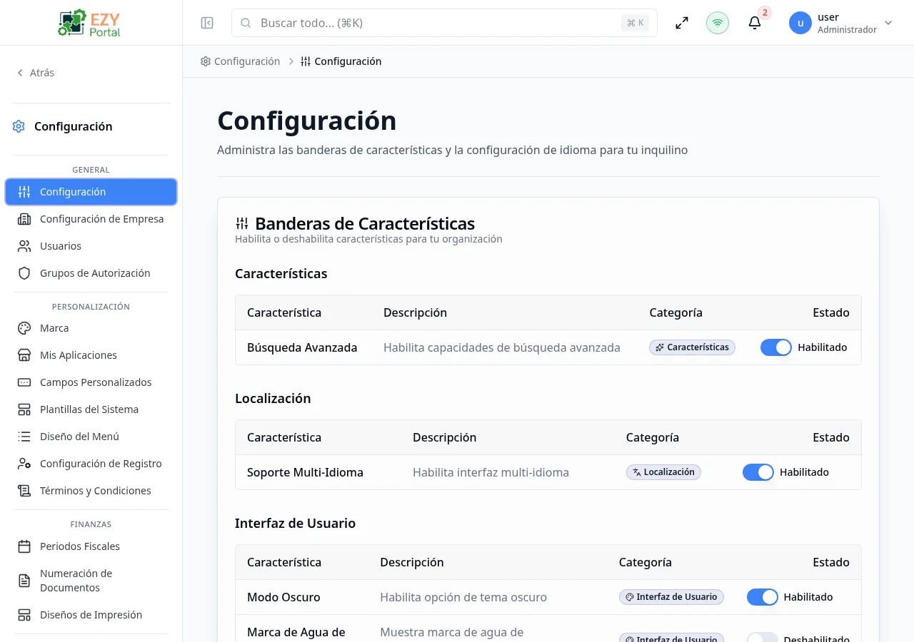
Task: Turn off the Modo Oscuro toggle
Action: click(x=763, y=597)
